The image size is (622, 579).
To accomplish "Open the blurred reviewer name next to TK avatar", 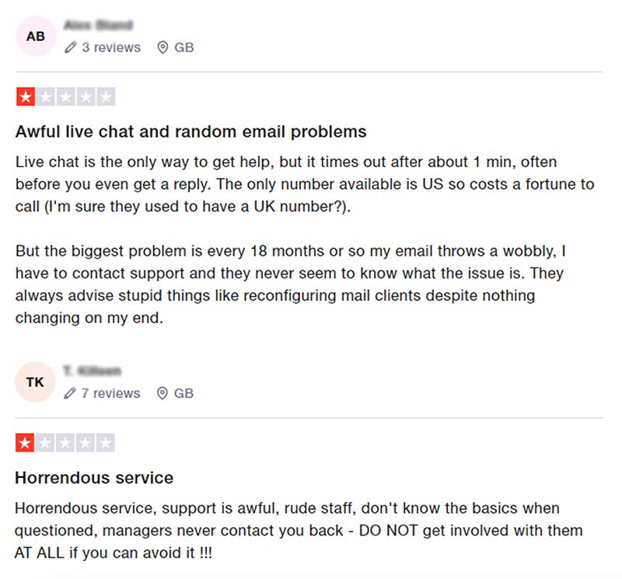I will [92, 371].
